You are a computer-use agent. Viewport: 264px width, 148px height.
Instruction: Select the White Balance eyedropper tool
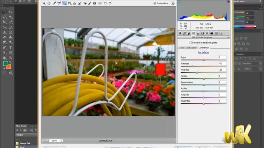point(54,3)
